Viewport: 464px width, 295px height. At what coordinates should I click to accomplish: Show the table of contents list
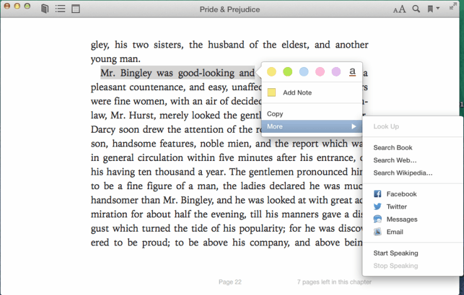(x=60, y=9)
